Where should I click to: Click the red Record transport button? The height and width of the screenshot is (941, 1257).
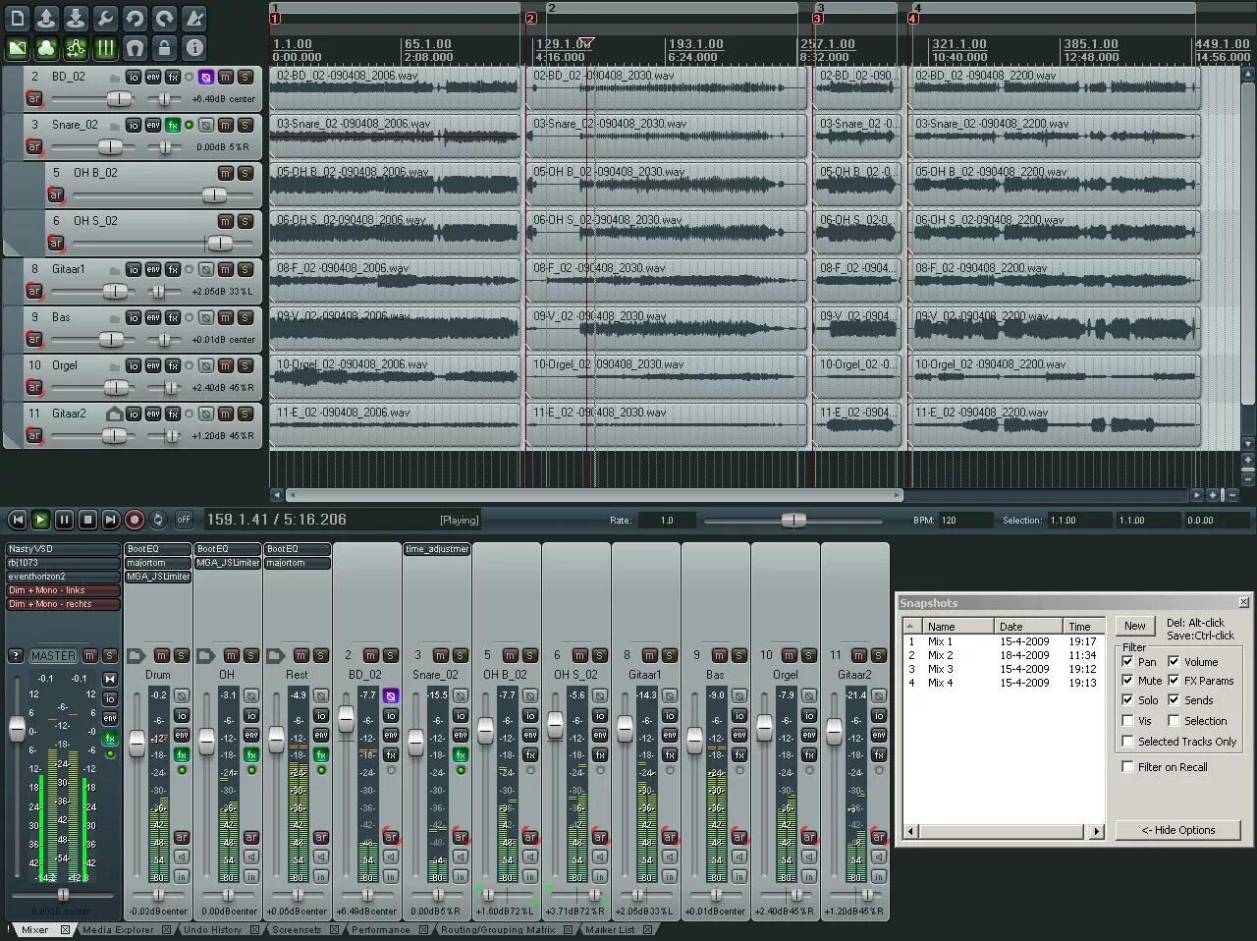[135, 520]
